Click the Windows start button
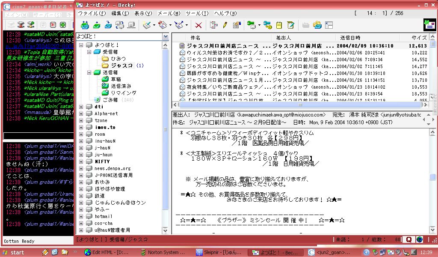 tap(14, 252)
